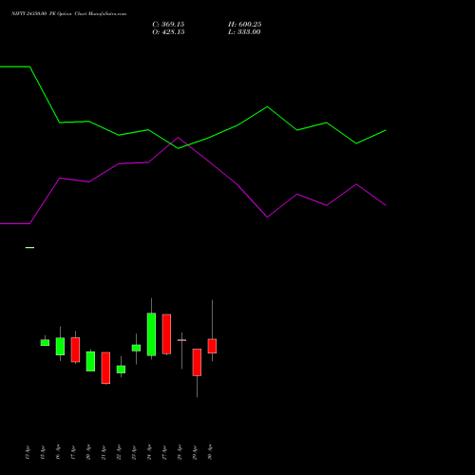Click the '30 Apr' date axis label
The height and width of the screenshot is (475, 475).
(x=210, y=452)
